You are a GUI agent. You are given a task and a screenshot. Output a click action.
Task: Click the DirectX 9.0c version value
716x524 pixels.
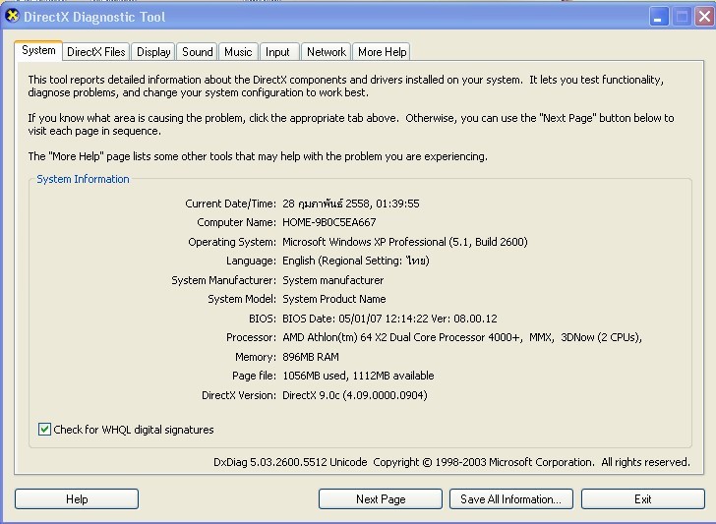[x=355, y=395]
